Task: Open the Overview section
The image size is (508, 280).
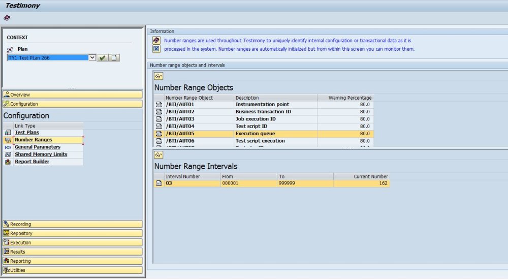Action: [x=73, y=95]
